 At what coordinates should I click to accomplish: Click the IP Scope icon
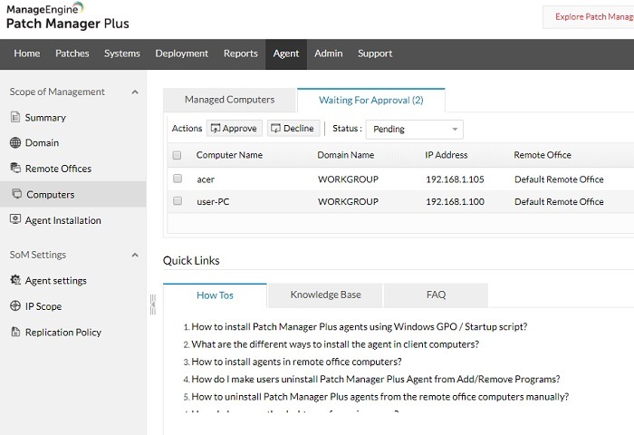tap(15, 305)
